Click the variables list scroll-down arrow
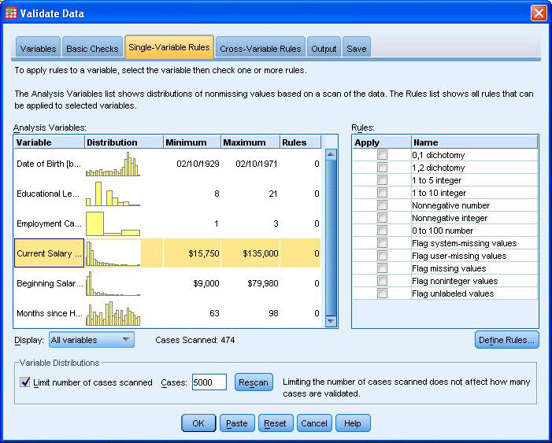 (331, 323)
